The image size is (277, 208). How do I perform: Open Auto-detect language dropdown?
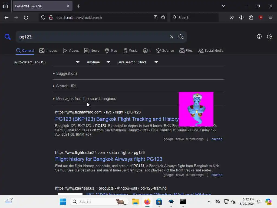[47, 62]
